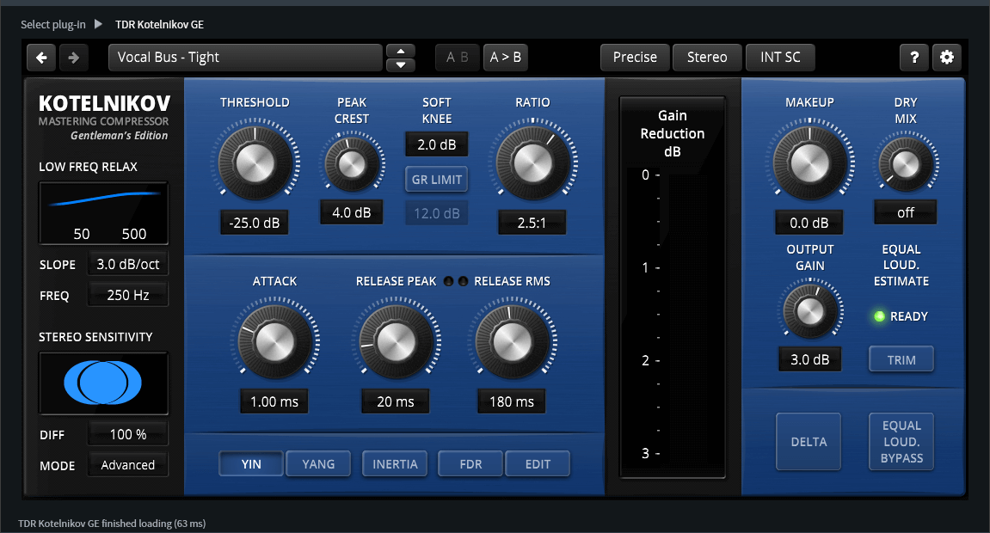Toggle the A B comparison button
This screenshot has width=990, height=533.
pyautogui.click(x=457, y=58)
